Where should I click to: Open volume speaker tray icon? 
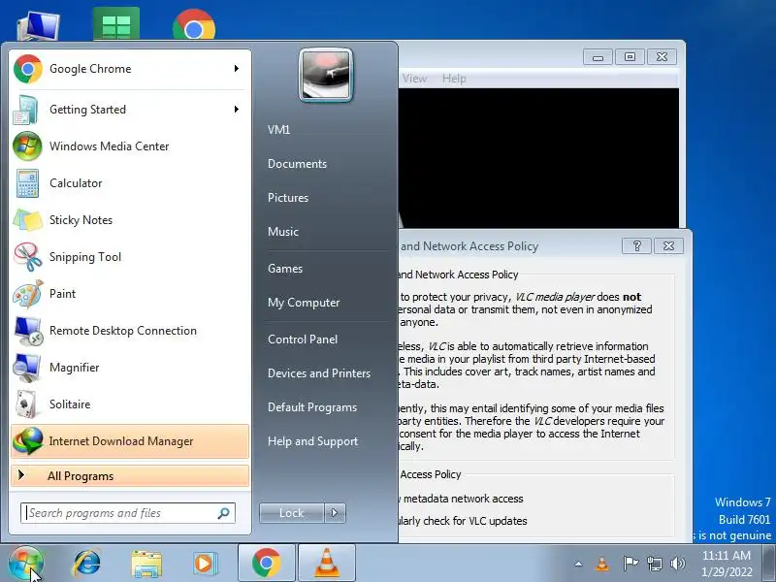click(677, 564)
